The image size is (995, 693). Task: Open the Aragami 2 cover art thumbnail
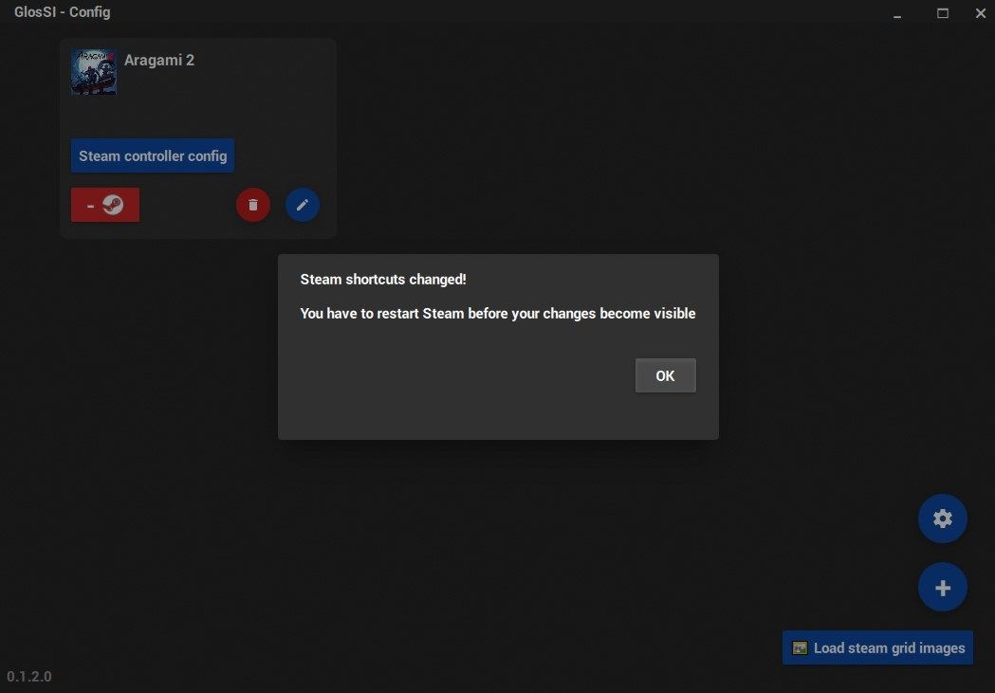(93, 72)
